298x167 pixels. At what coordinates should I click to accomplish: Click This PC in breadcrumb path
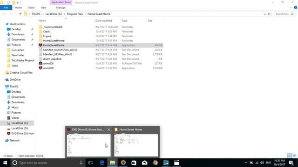(36, 14)
